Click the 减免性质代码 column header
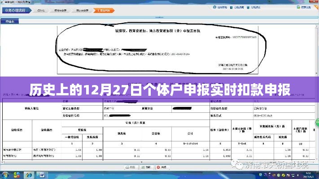Viewport: 319px width, 179px height. coord(262,137)
